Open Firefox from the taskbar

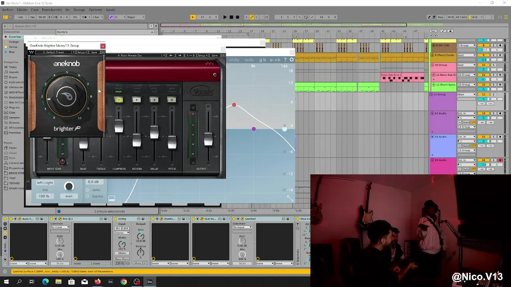click(97, 282)
